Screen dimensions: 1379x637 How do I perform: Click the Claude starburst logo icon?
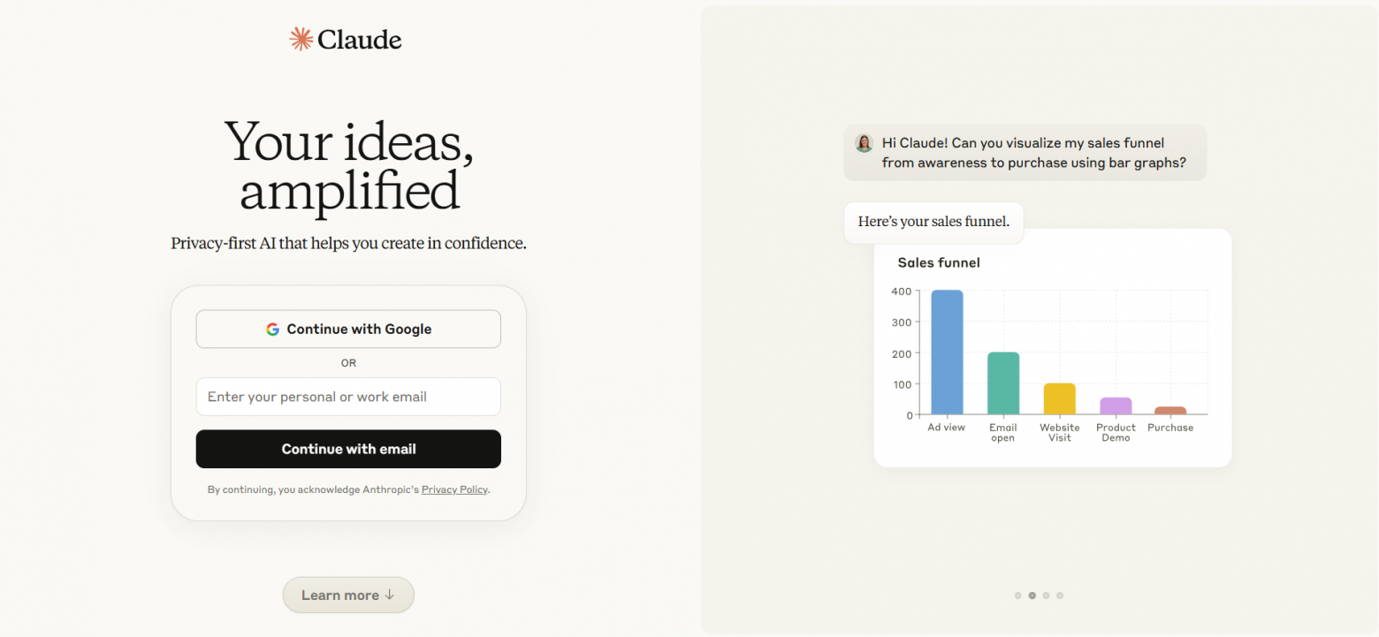click(301, 39)
